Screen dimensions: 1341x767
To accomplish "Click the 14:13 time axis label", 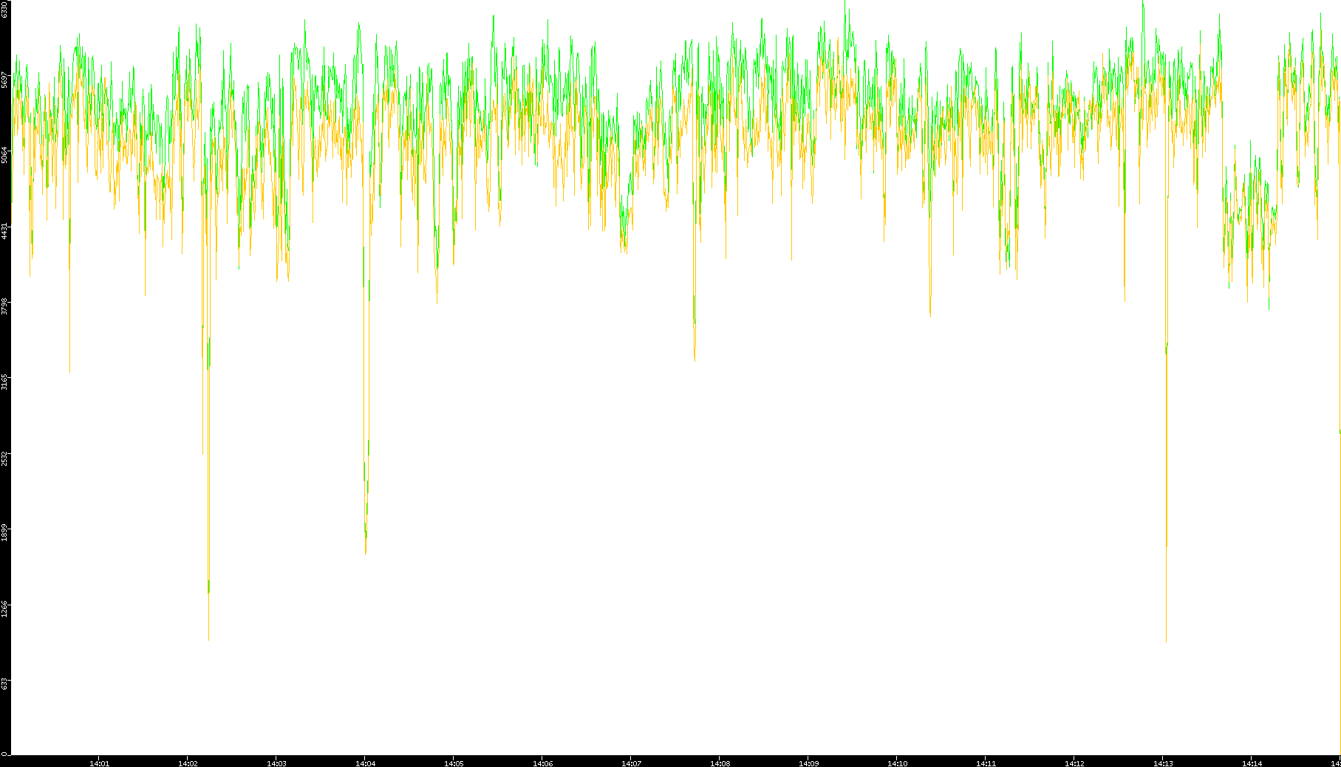I will (1163, 763).
